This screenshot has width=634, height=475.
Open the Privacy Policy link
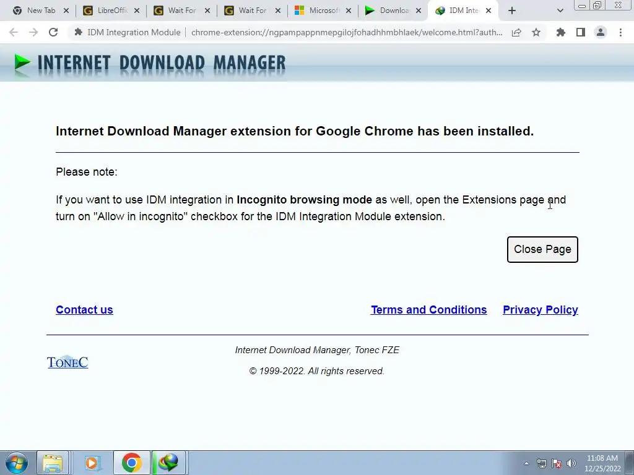click(x=540, y=310)
